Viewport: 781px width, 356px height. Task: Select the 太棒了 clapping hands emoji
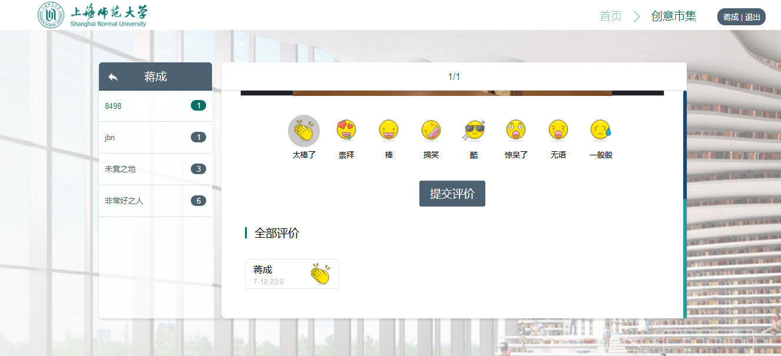point(304,131)
